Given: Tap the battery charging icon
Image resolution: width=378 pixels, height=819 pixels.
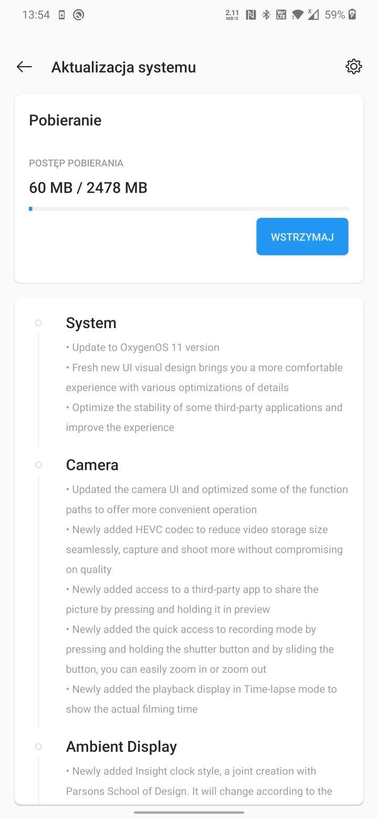Looking at the screenshot, I should pos(352,15).
